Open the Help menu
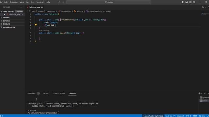 [x=48, y=2]
